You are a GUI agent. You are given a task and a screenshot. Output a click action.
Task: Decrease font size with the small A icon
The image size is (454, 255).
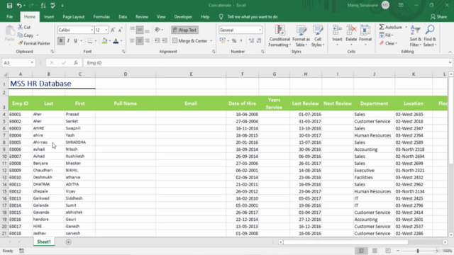(120, 30)
